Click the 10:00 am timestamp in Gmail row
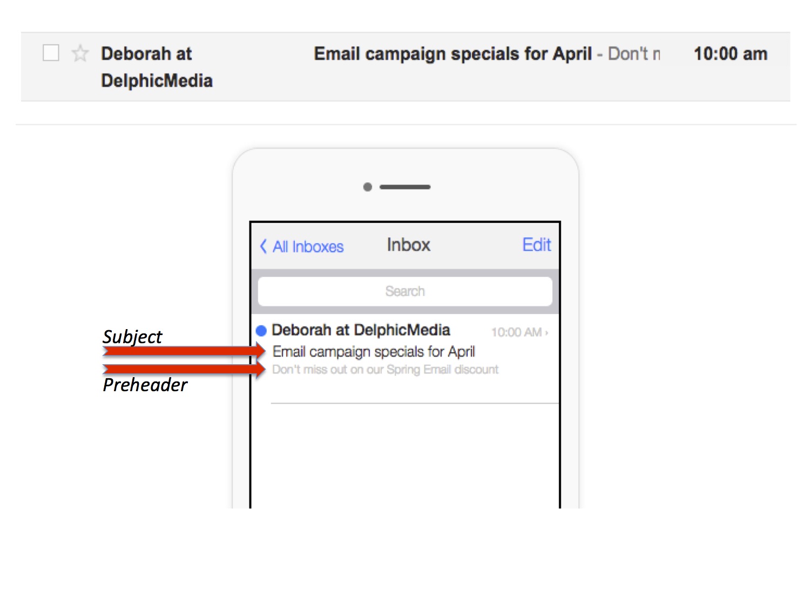The image size is (810, 607). [x=730, y=54]
